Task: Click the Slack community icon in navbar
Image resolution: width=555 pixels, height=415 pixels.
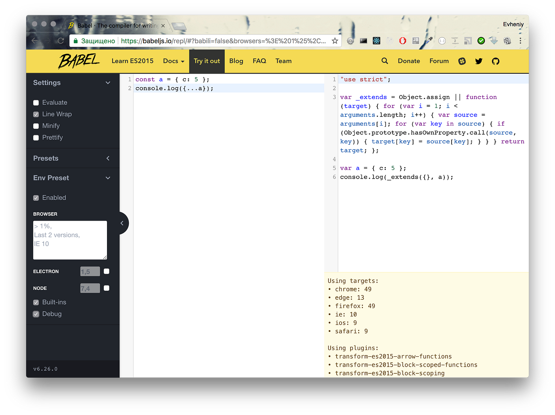Action: (x=462, y=61)
